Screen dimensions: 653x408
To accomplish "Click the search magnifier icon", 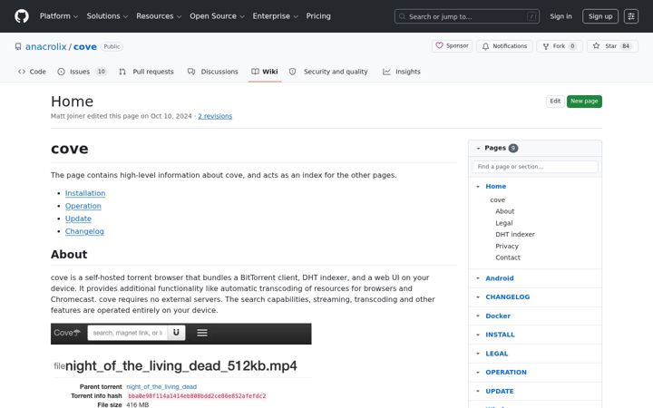I will pyautogui.click(x=402, y=16).
